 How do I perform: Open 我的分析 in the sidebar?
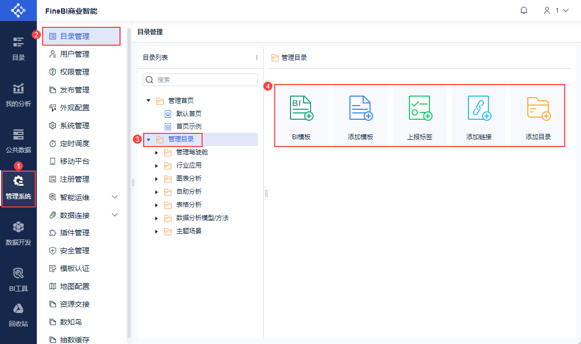coord(18,95)
